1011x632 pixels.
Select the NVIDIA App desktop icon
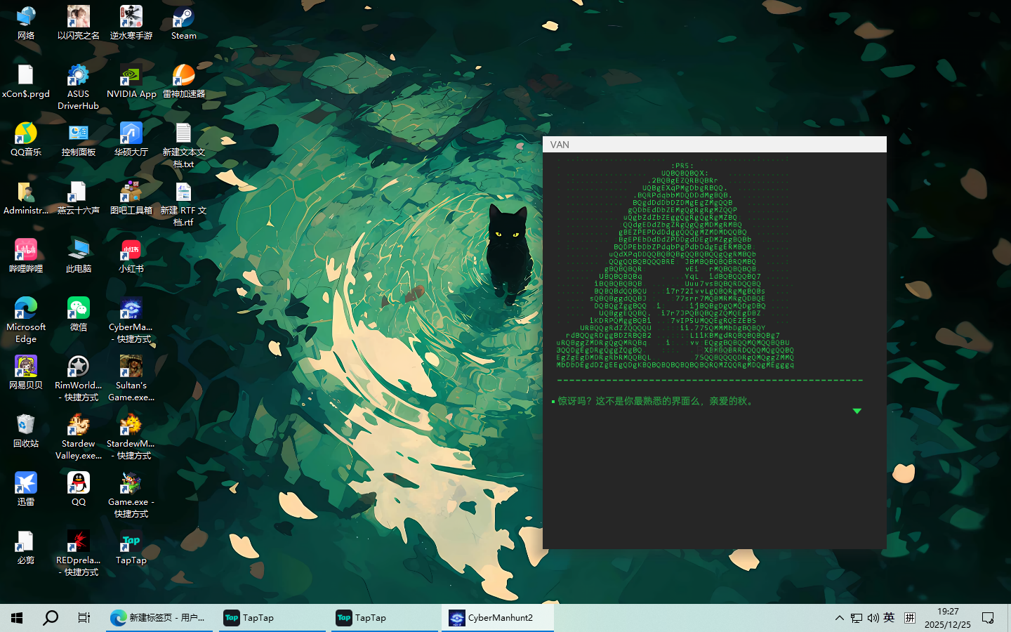coord(131,81)
